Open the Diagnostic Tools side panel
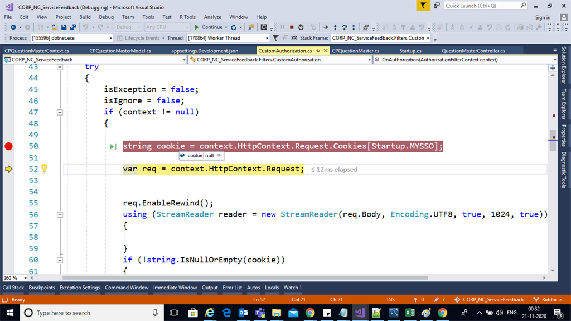This screenshot has height=321, width=571. tap(564, 170)
